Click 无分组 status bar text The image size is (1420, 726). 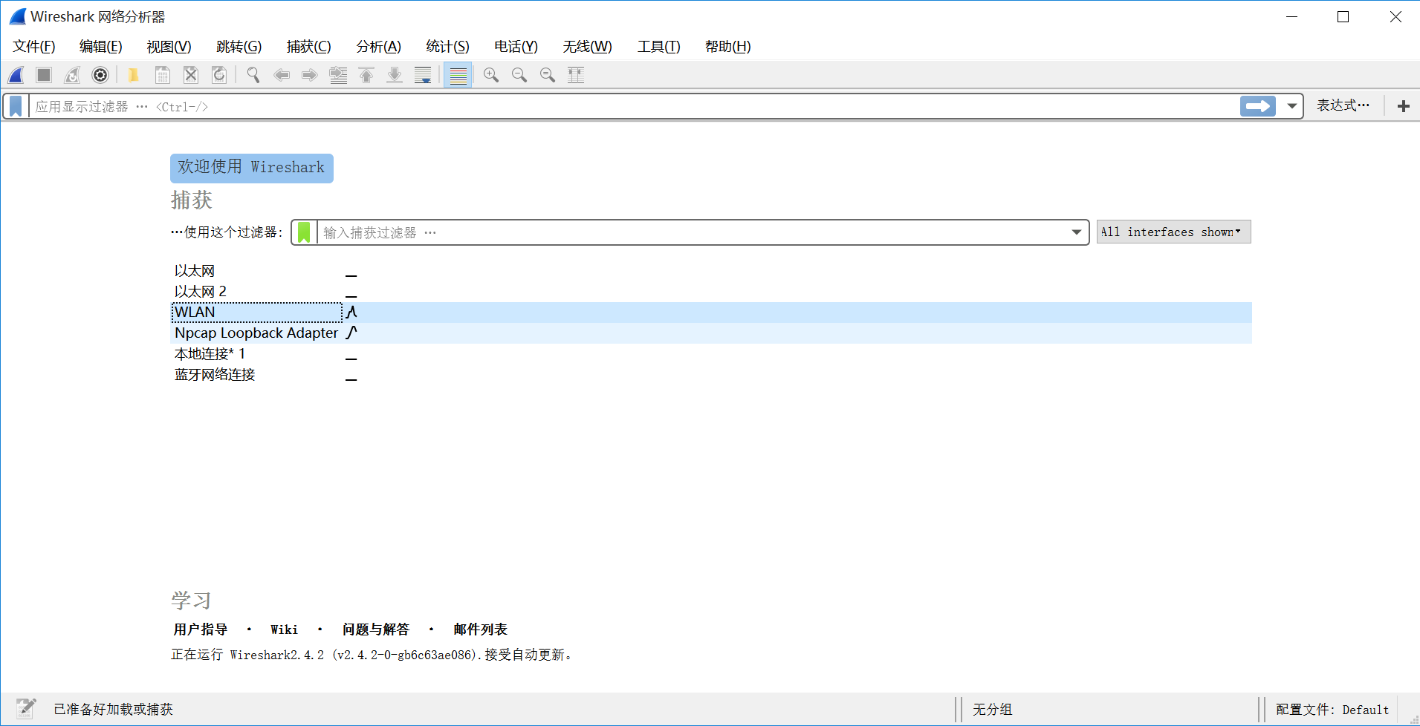pos(993,710)
